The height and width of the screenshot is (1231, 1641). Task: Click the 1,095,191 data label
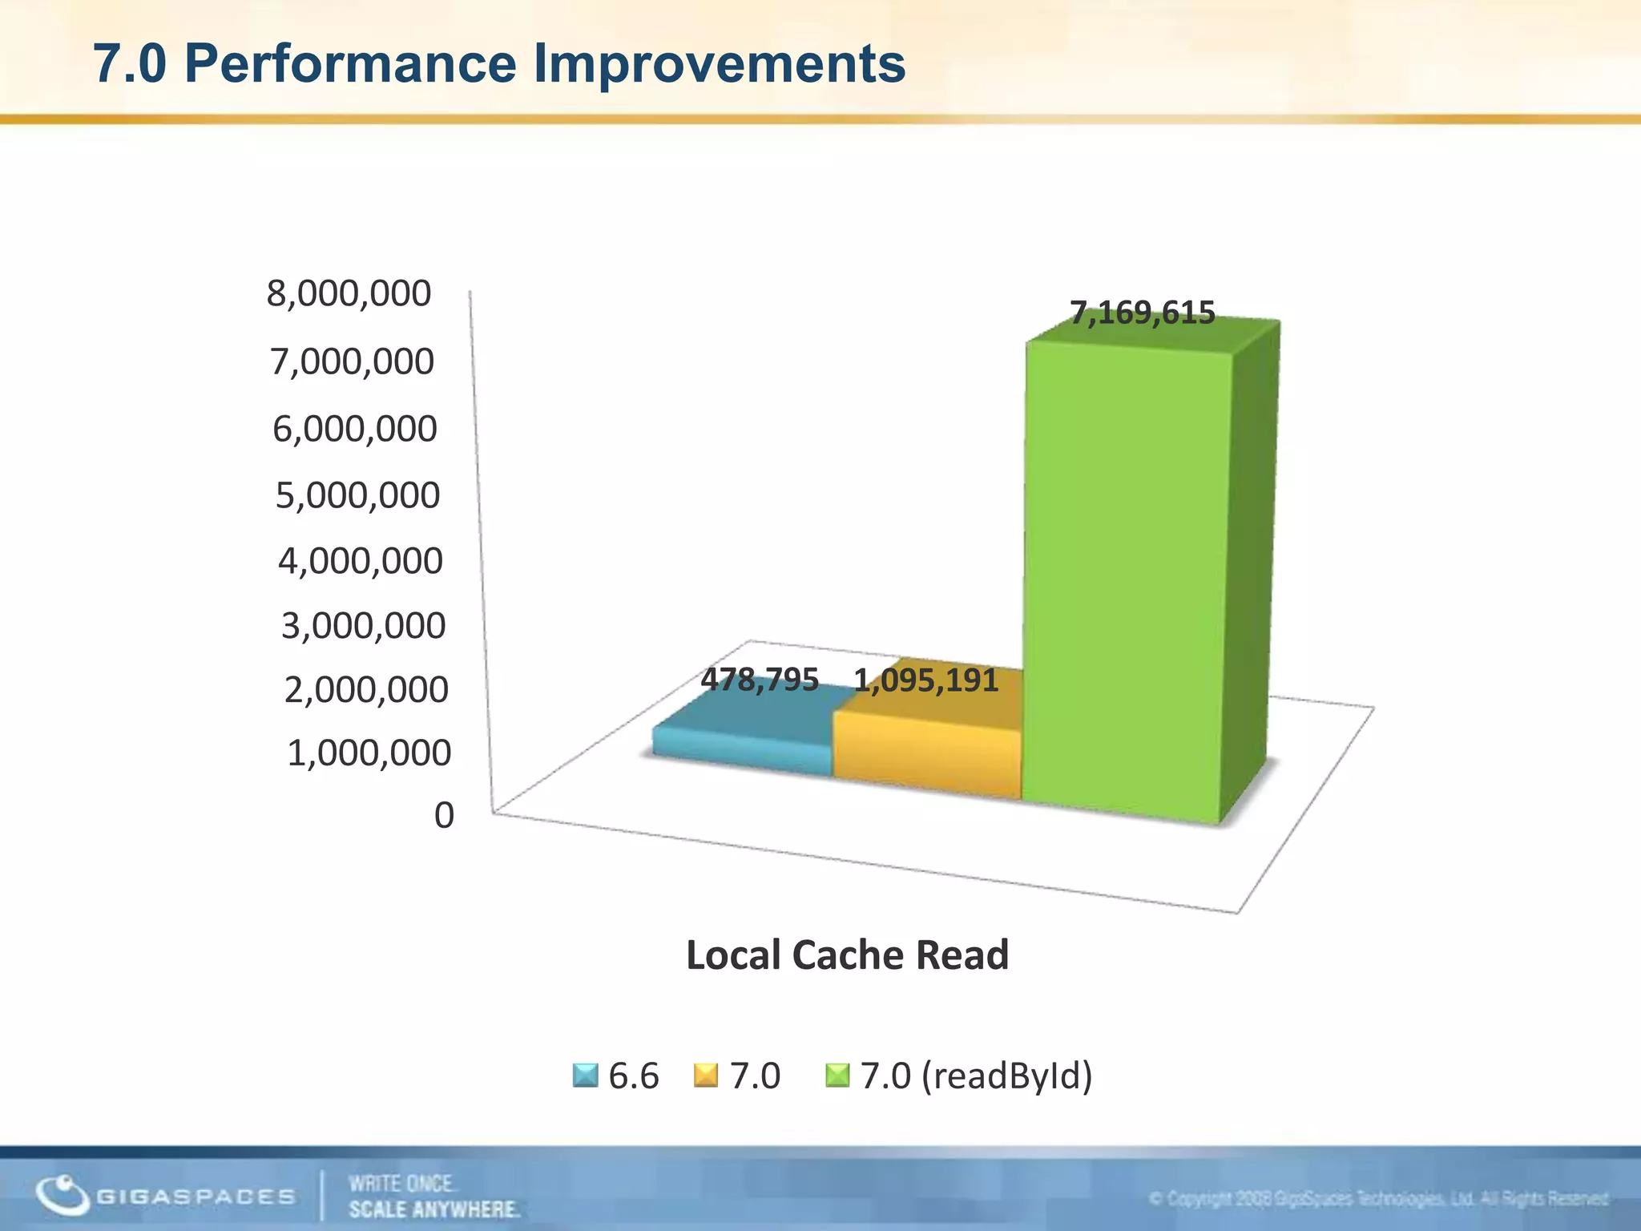[x=925, y=680]
